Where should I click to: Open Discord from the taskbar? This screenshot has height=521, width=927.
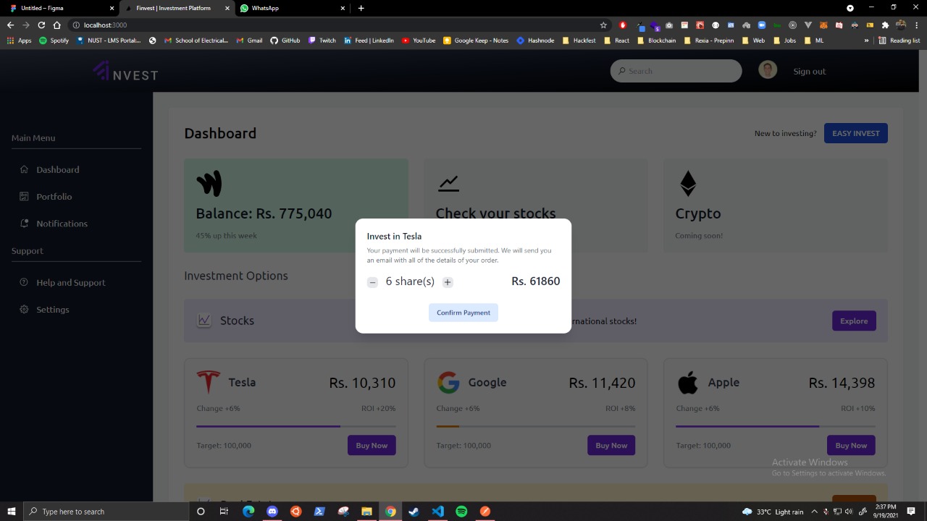click(272, 512)
